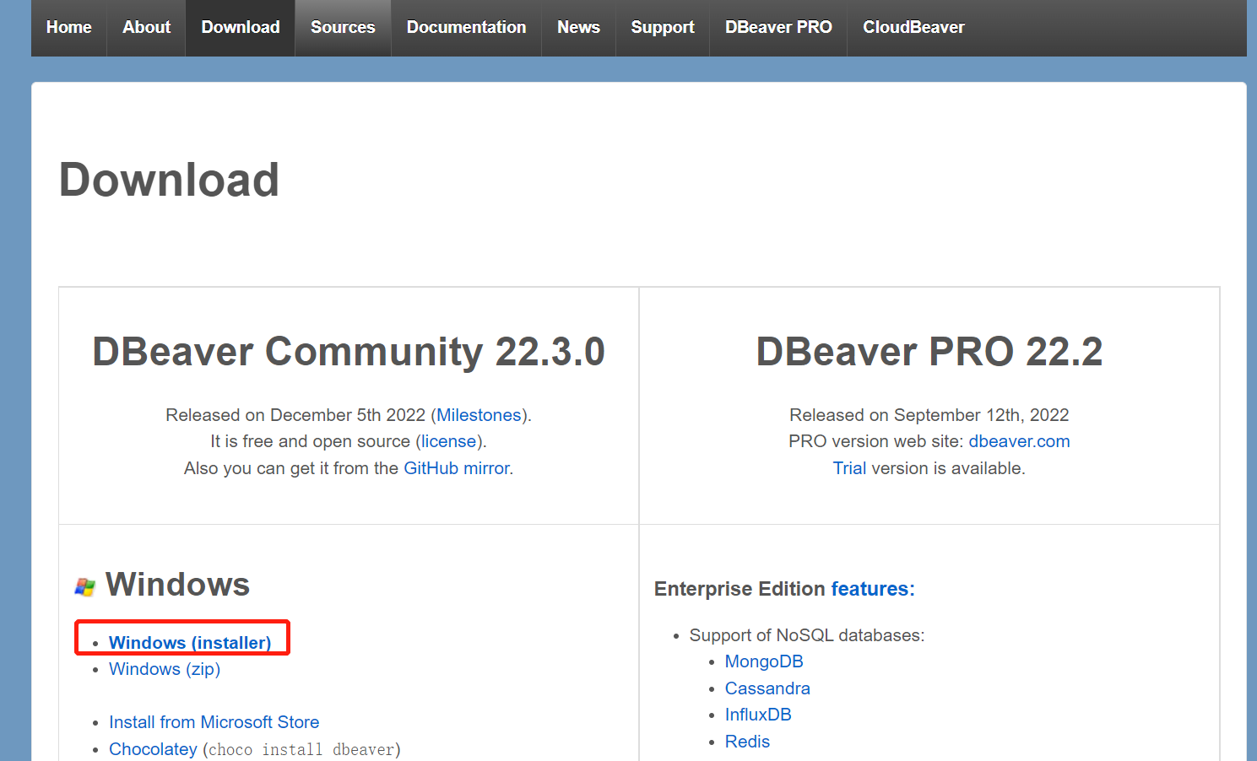Open the license link
Screen dimensions: 1257x761
pos(449,441)
